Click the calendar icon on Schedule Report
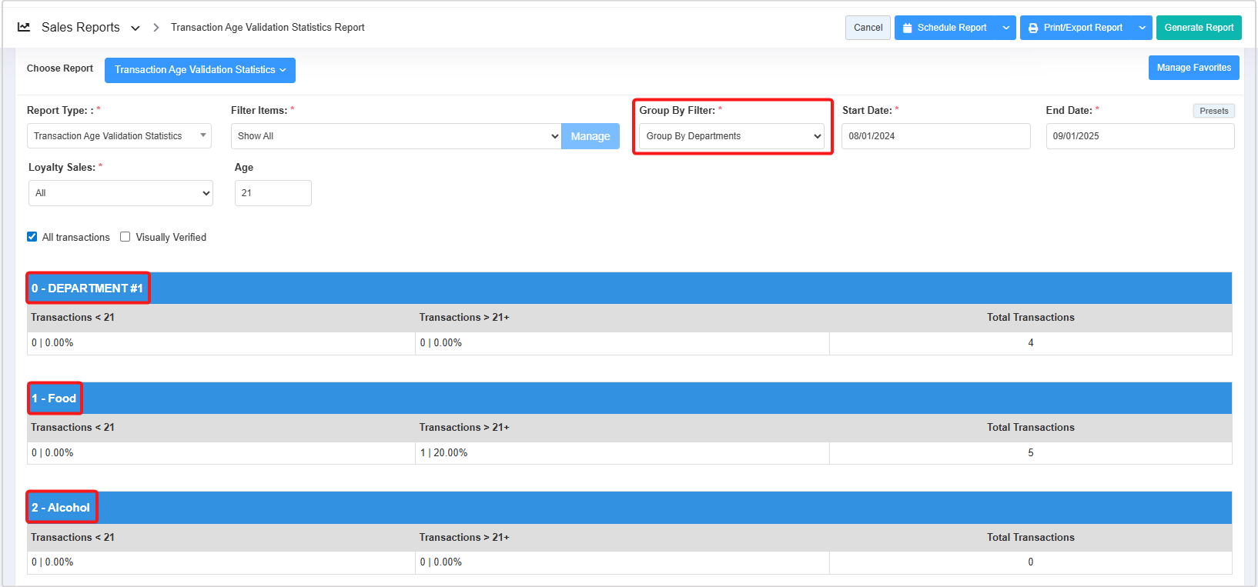1258x587 pixels. click(908, 28)
